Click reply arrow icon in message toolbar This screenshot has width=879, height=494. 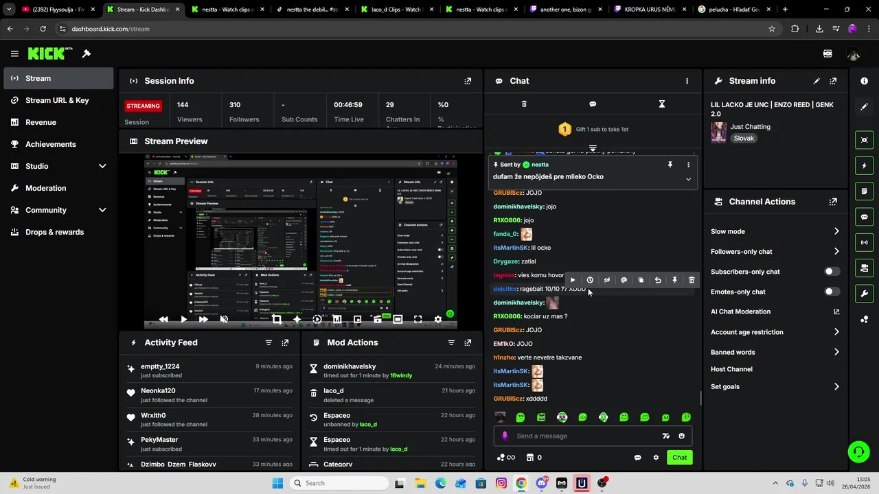[x=658, y=280]
